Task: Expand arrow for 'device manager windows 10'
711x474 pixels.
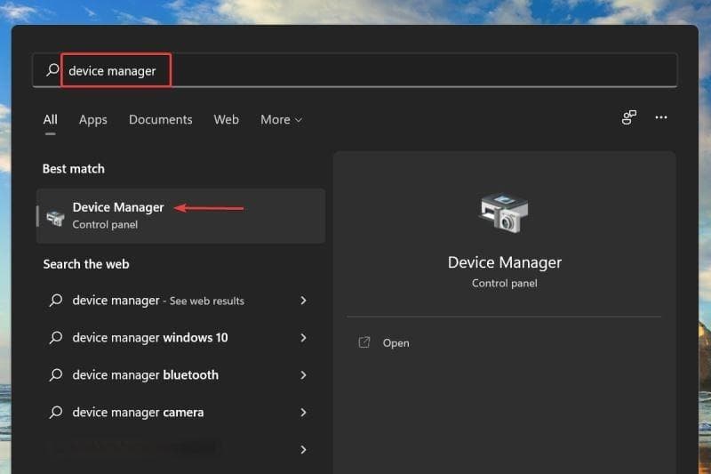Action: click(x=303, y=337)
